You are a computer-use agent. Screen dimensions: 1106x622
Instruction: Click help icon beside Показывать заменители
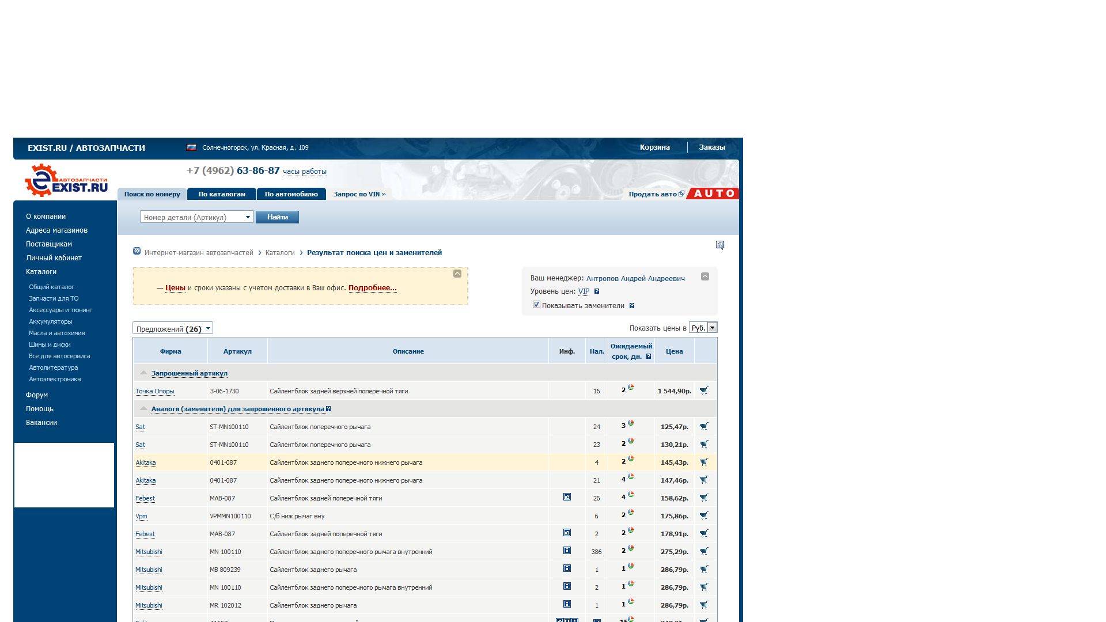pyautogui.click(x=632, y=306)
